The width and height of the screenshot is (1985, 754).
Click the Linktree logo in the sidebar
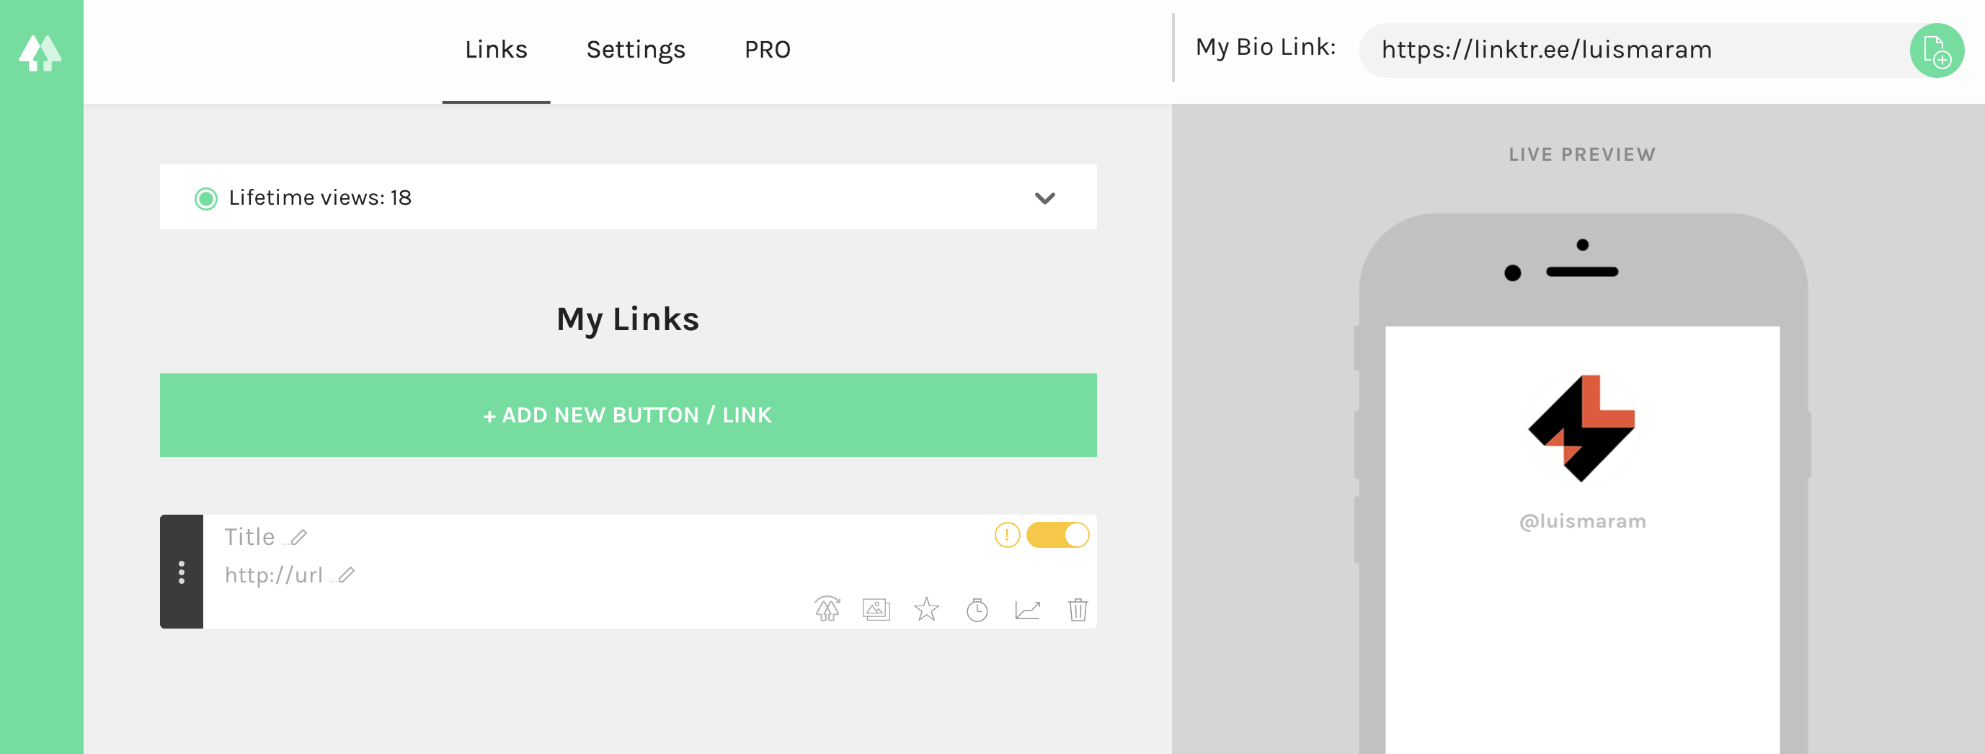[40, 53]
